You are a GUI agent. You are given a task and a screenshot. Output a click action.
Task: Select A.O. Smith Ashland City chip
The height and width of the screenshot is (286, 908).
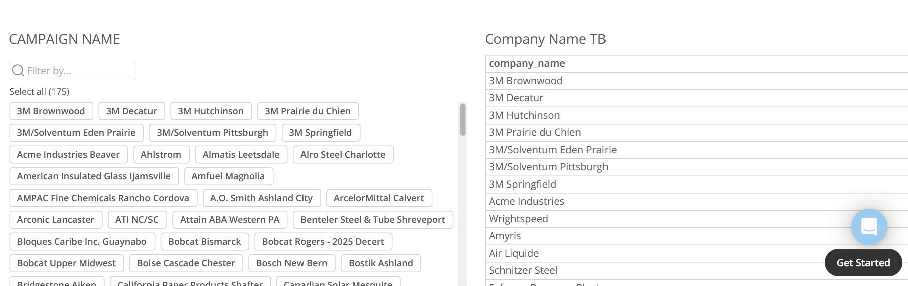pos(261,198)
